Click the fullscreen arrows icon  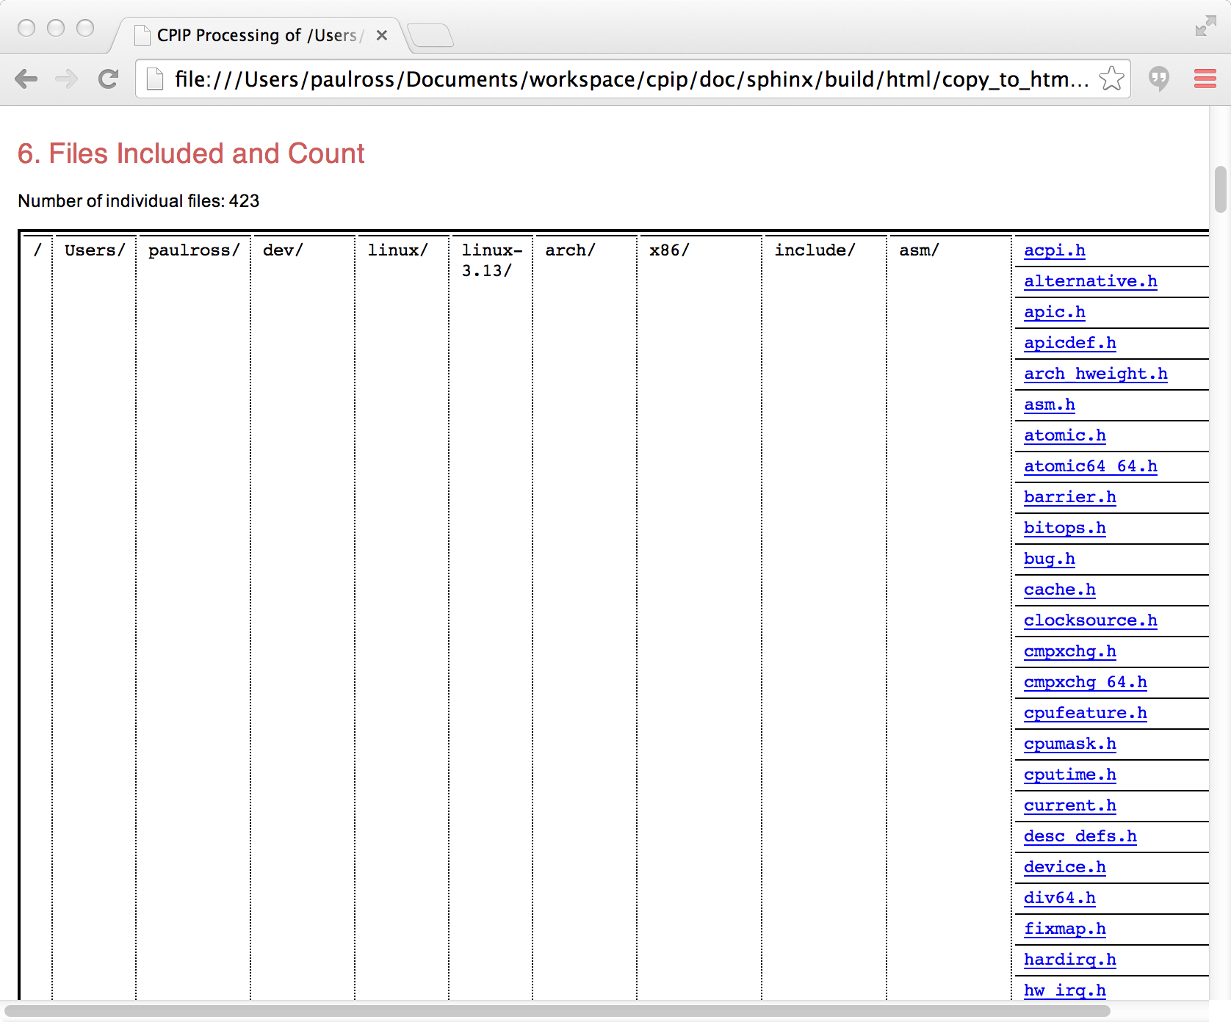(1205, 26)
